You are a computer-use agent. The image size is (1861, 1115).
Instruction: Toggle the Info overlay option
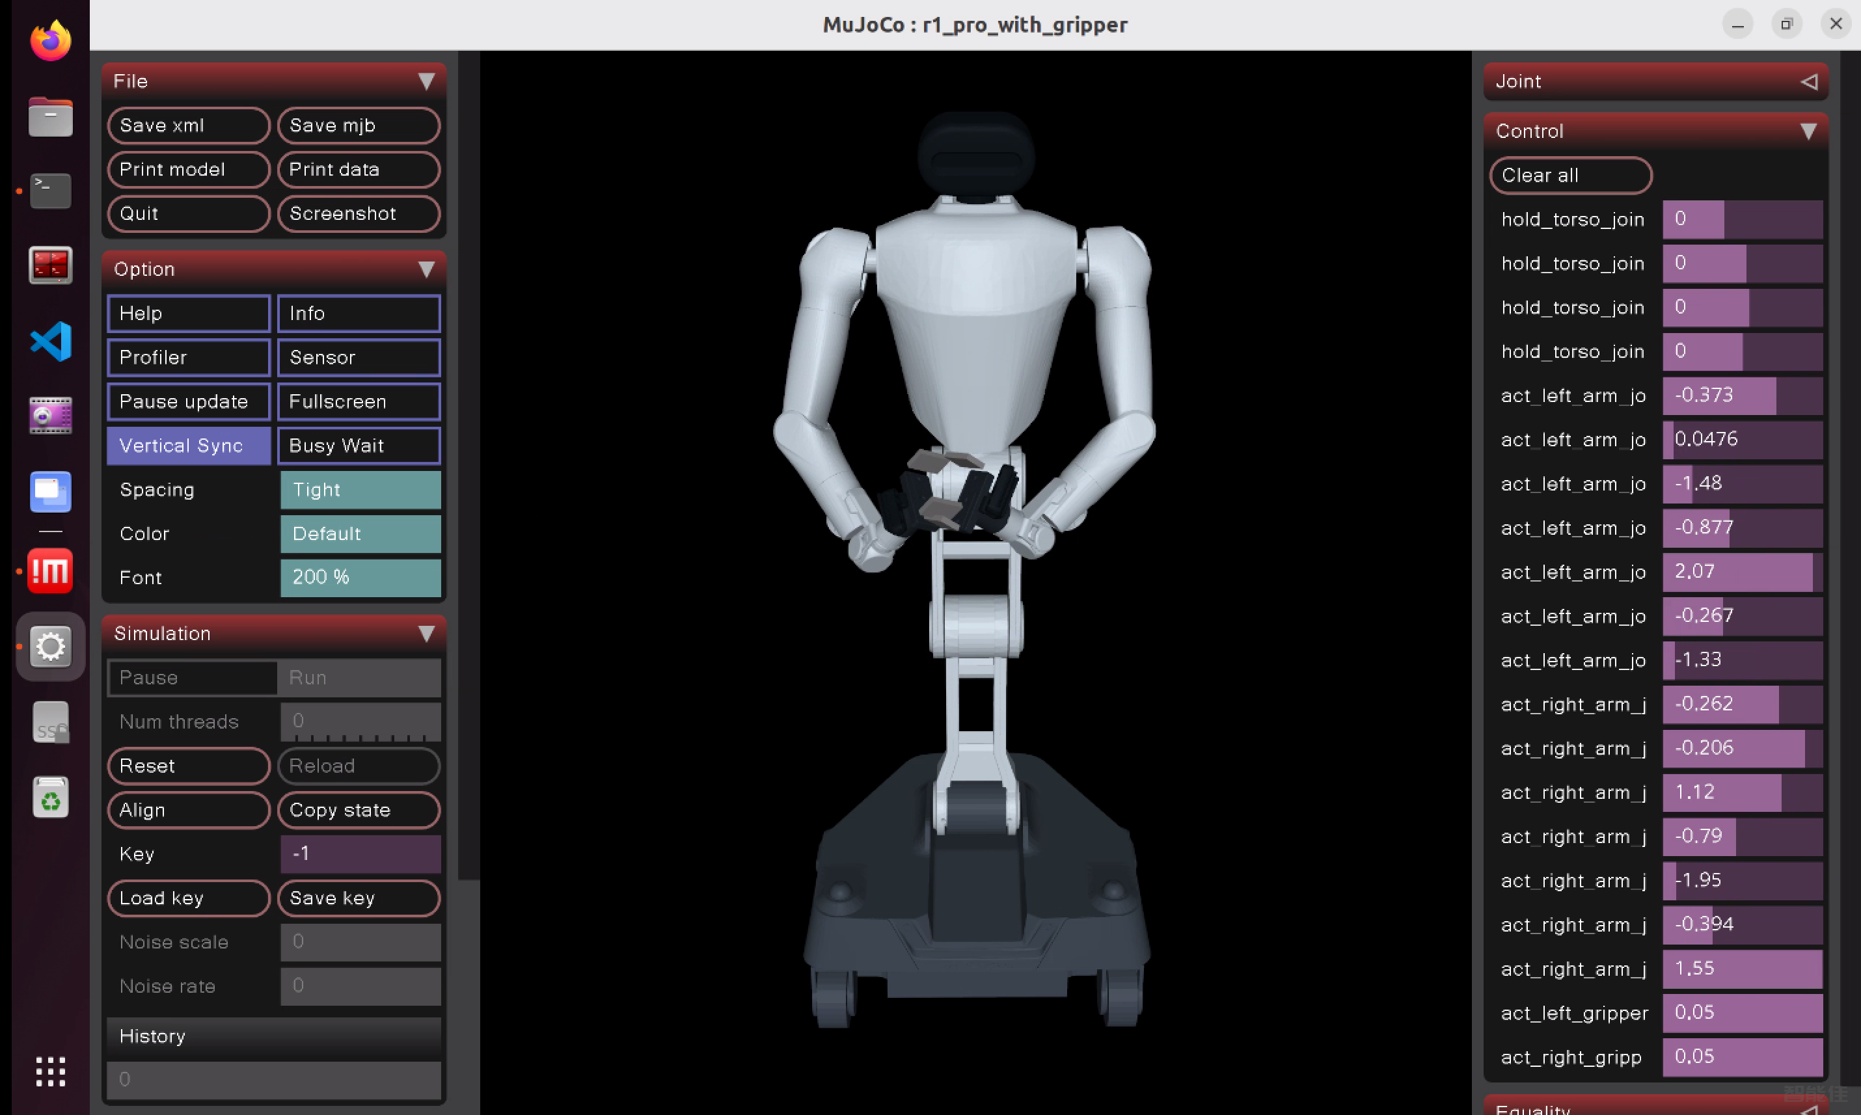click(359, 314)
